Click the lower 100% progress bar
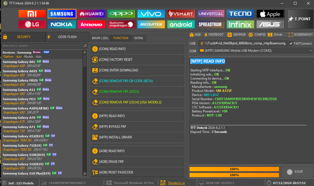The image size is (314, 186). (234, 175)
